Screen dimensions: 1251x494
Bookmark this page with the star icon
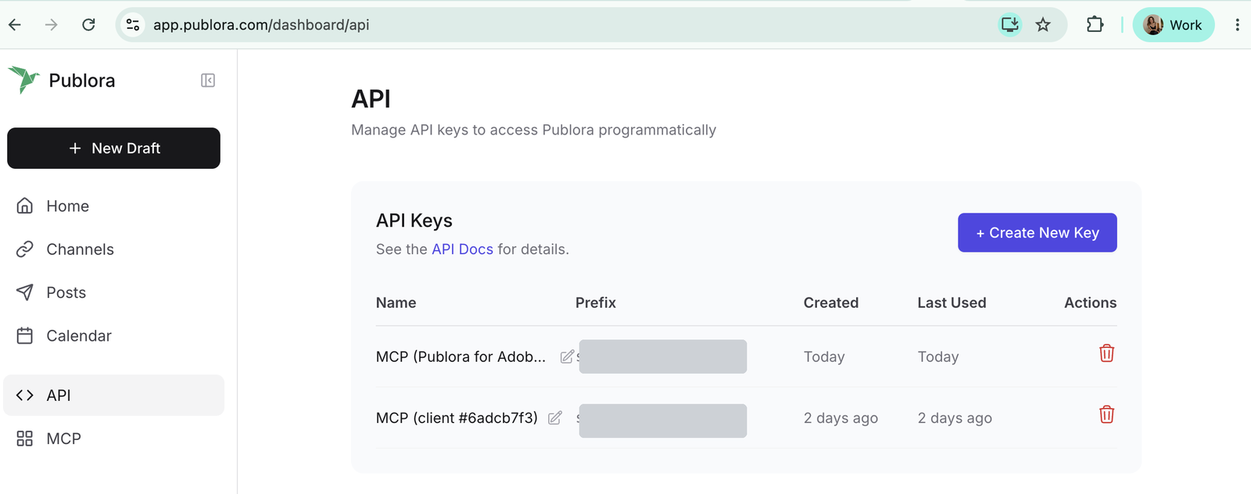[1043, 25]
